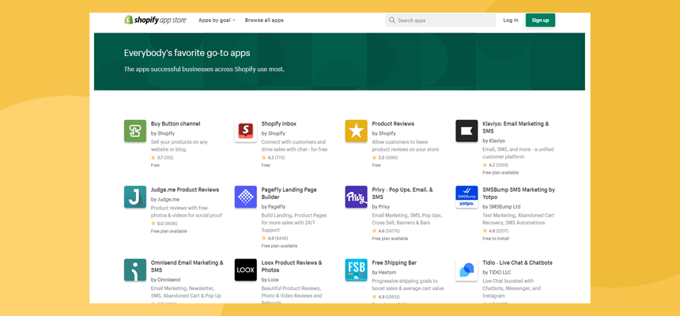This screenshot has width=680, height=316.
Task: Expand the Apps by goal dropdown
Action: pyautogui.click(x=217, y=20)
